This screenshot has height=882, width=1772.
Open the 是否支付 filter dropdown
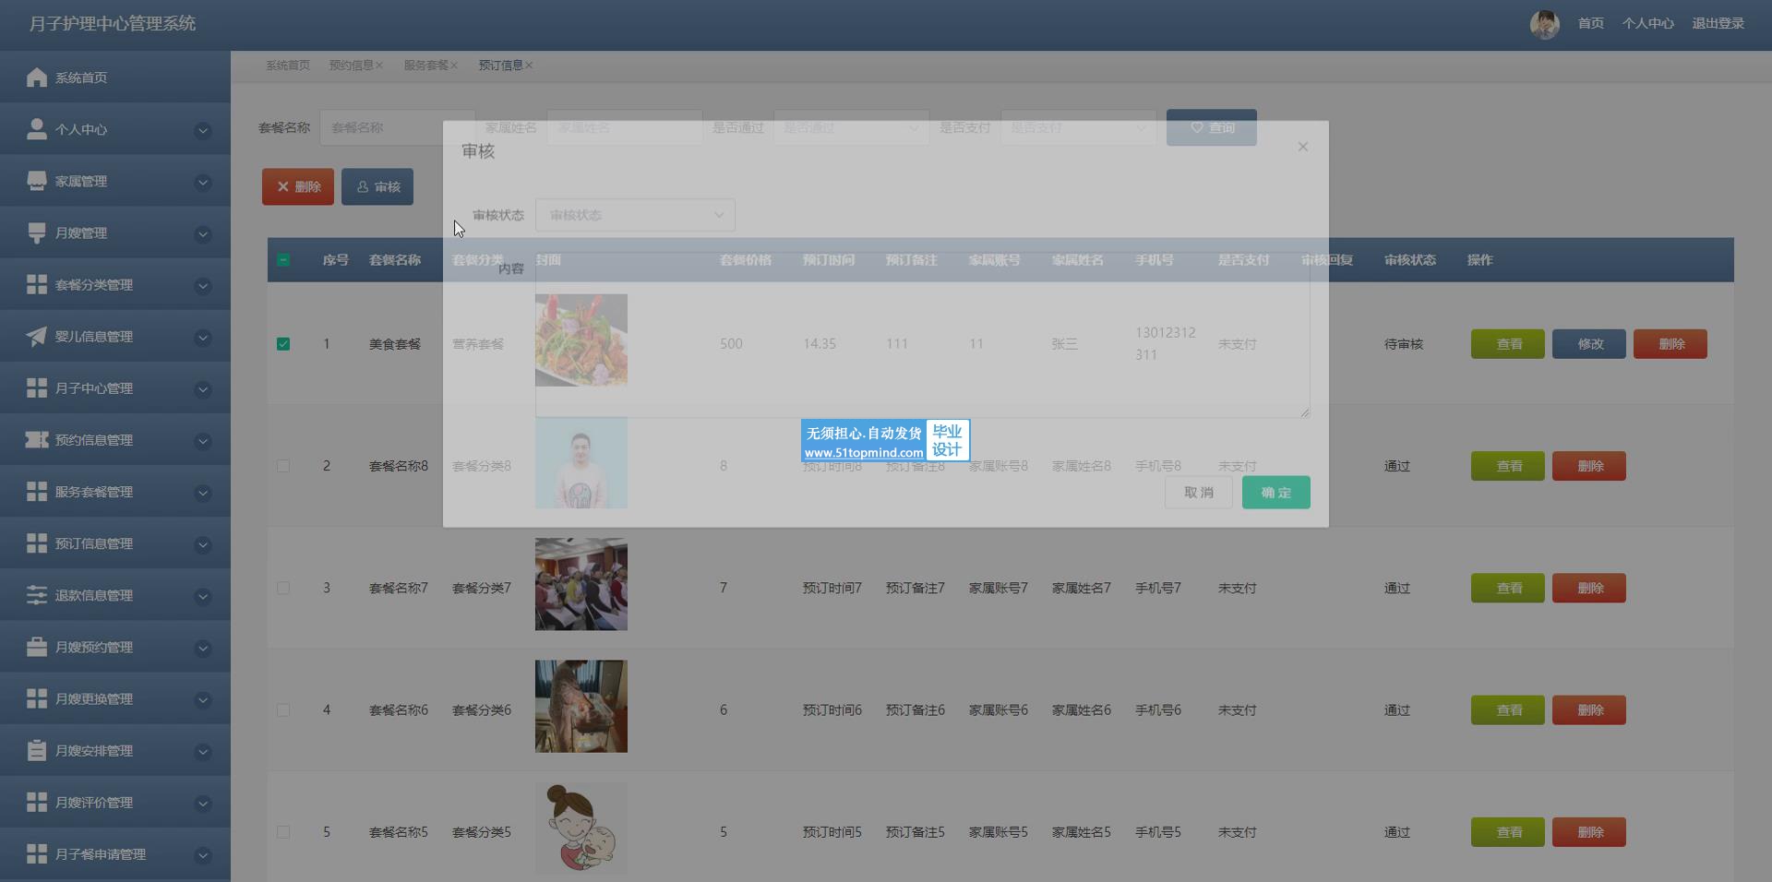(x=1078, y=127)
